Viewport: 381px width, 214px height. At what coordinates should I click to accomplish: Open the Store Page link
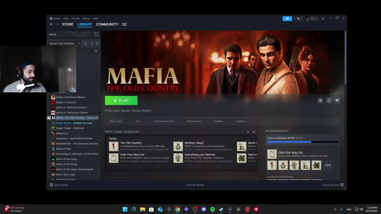coord(115,121)
